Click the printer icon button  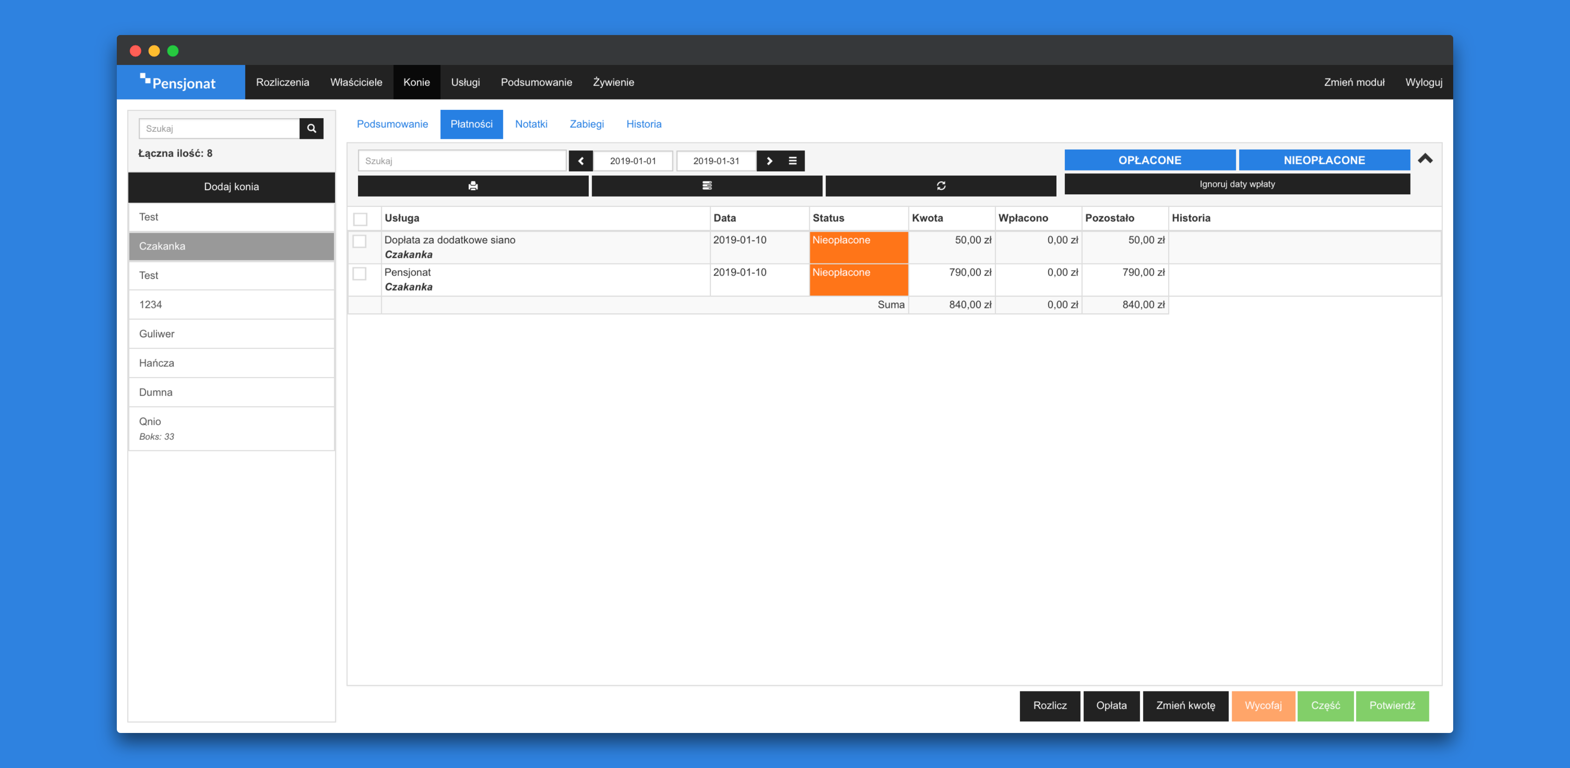pos(472,186)
